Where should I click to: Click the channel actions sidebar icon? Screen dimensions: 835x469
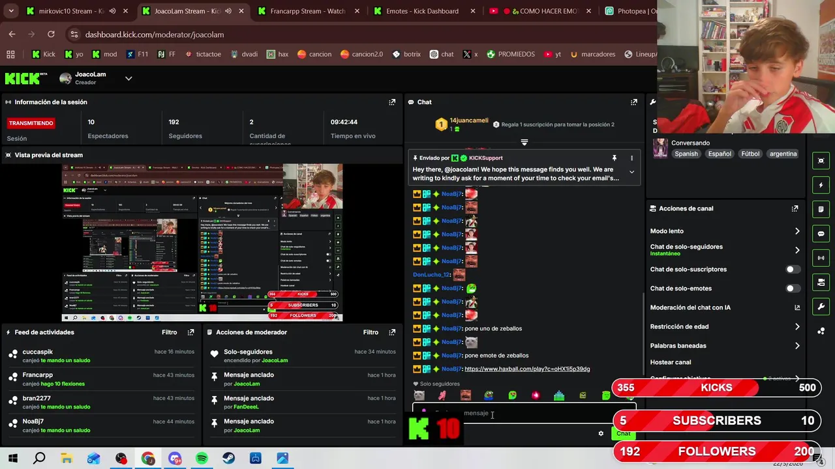(x=821, y=282)
